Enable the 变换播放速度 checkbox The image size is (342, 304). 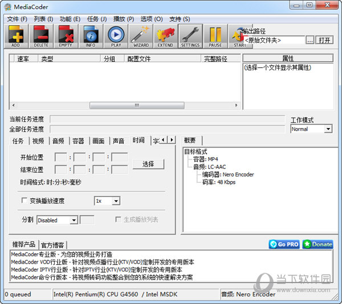click(24, 200)
